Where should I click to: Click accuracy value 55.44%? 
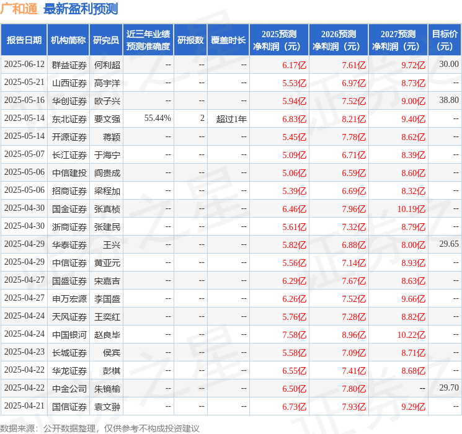point(158,118)
